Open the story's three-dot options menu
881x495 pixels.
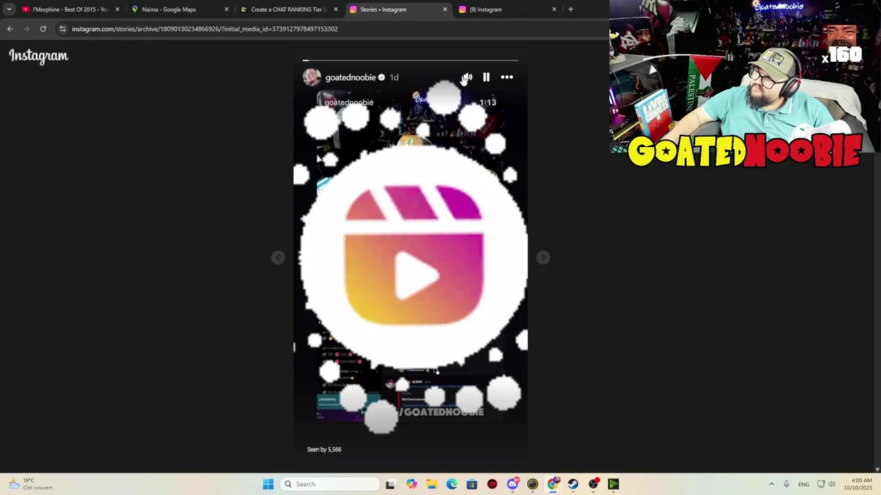point(507,77)
